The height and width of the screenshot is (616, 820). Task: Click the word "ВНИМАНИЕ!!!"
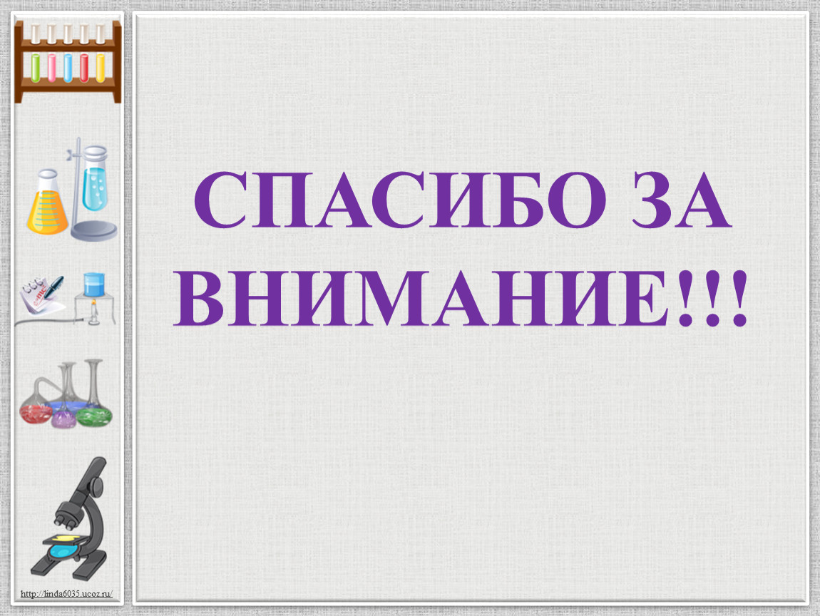click(x=462, y=299)
